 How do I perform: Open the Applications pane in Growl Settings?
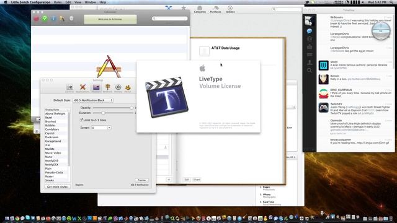[83, 88]
